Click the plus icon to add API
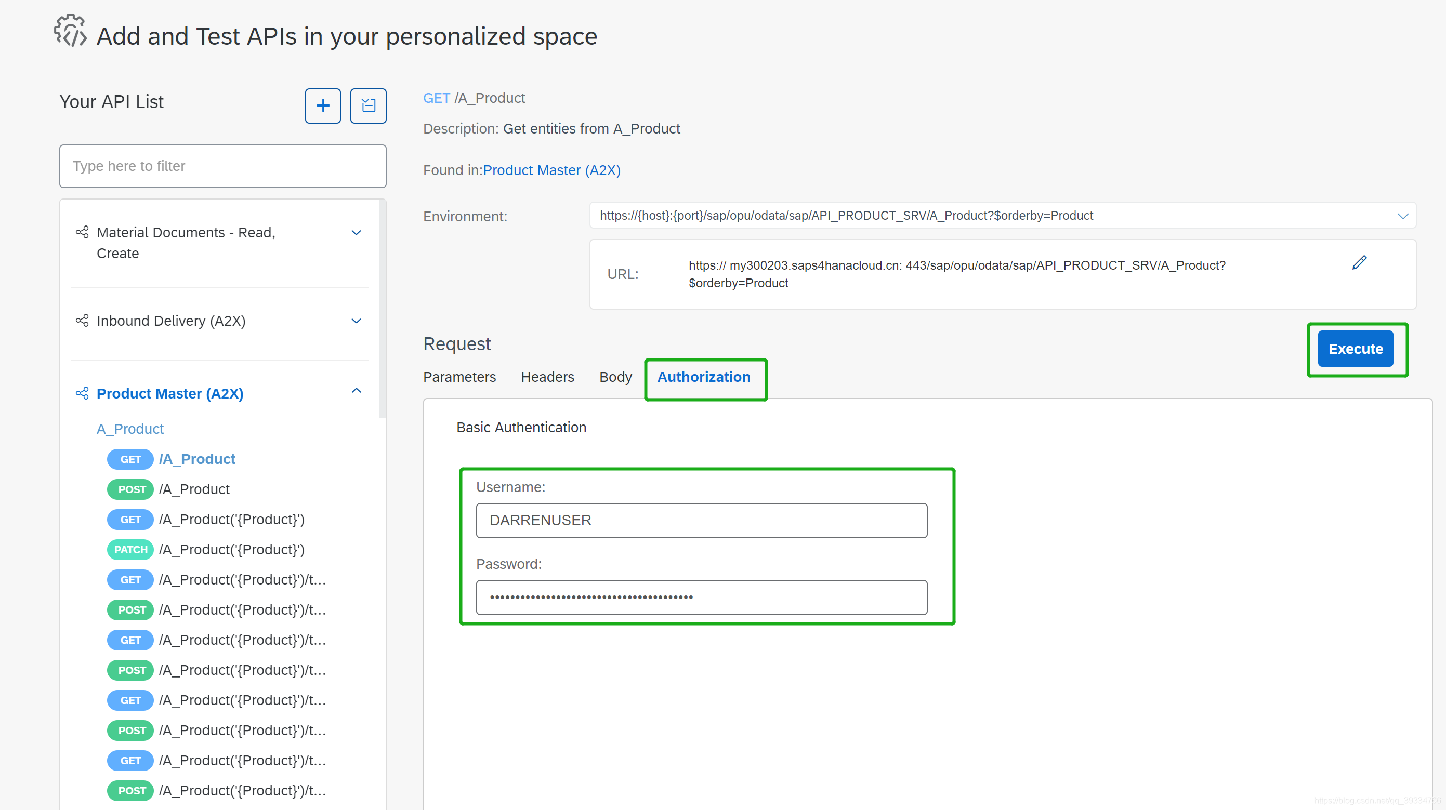 point(323,105)
